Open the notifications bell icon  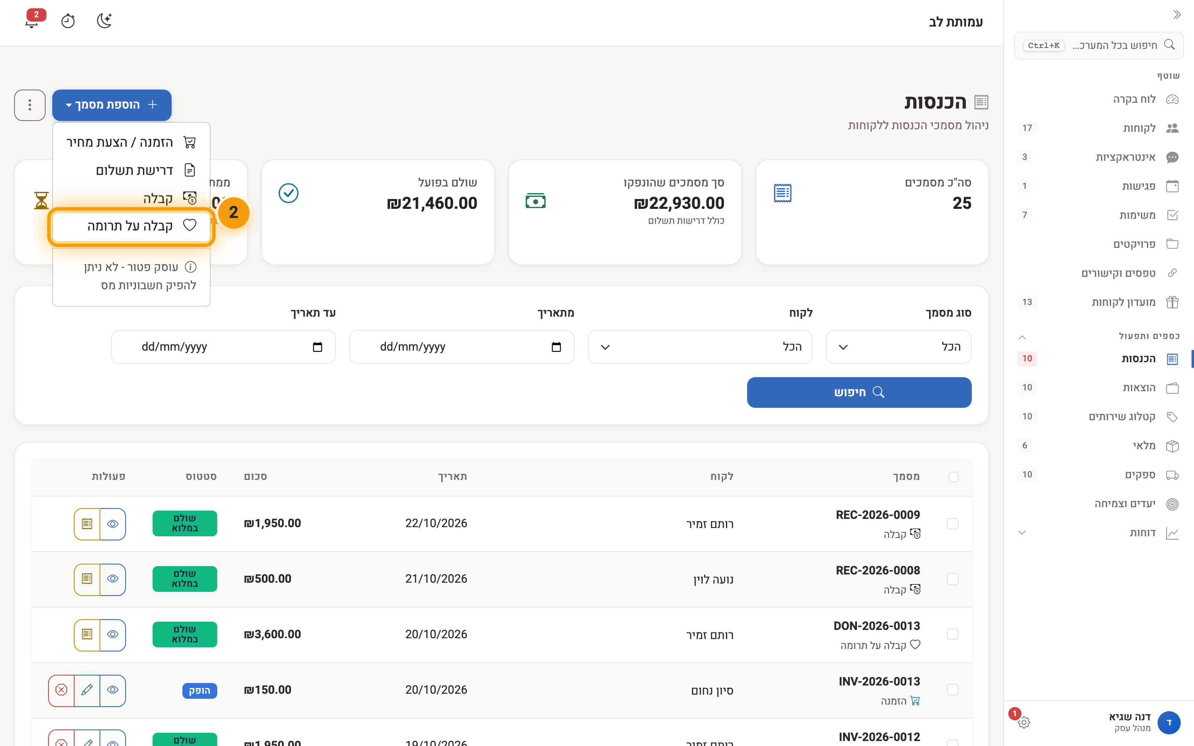pyautogui.click(x=32, y=21)
